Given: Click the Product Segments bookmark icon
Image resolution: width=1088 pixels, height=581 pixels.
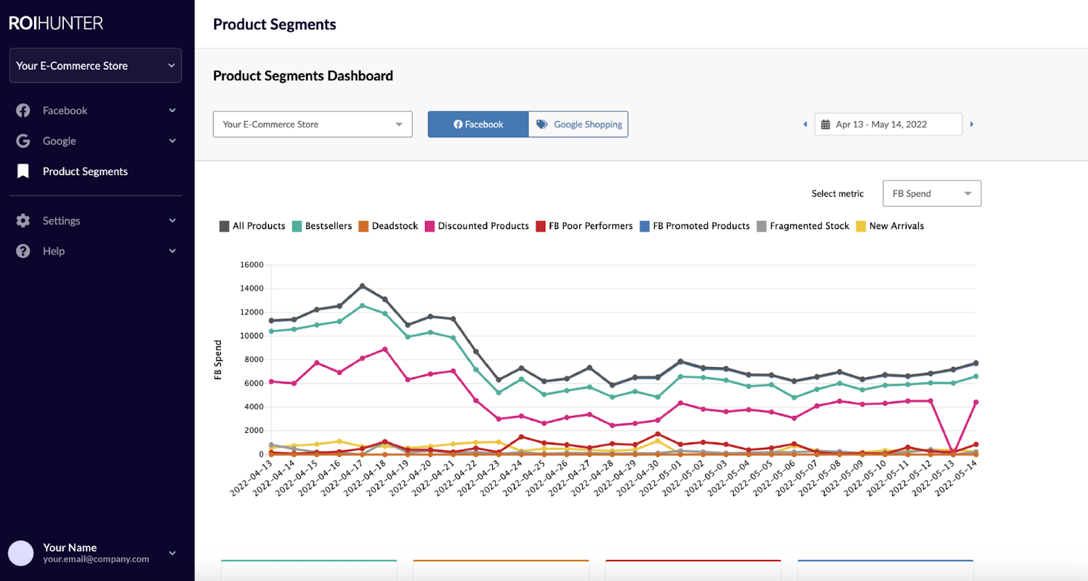Looking at the screenshot, I should (x=23, y=171).
